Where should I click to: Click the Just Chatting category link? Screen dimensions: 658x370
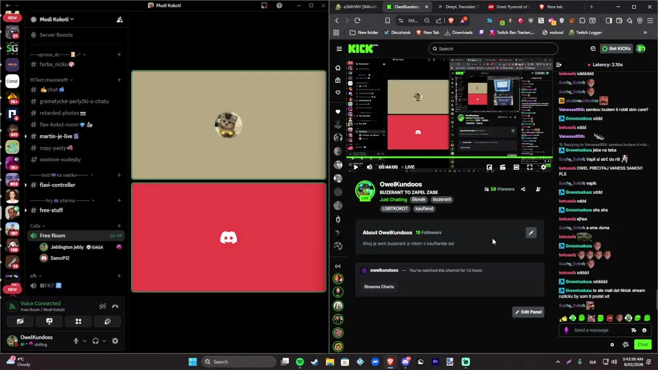pos(393,199)
